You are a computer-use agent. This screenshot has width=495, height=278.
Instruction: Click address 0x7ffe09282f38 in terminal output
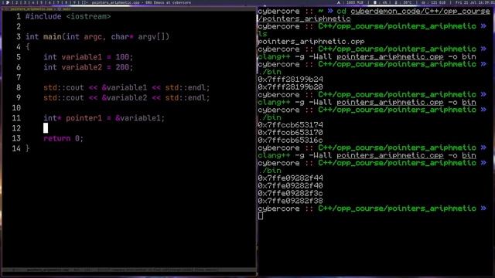point(291,201)
